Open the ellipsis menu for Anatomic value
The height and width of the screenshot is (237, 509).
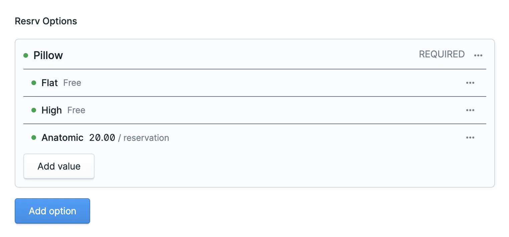click(x=470, y=137)
